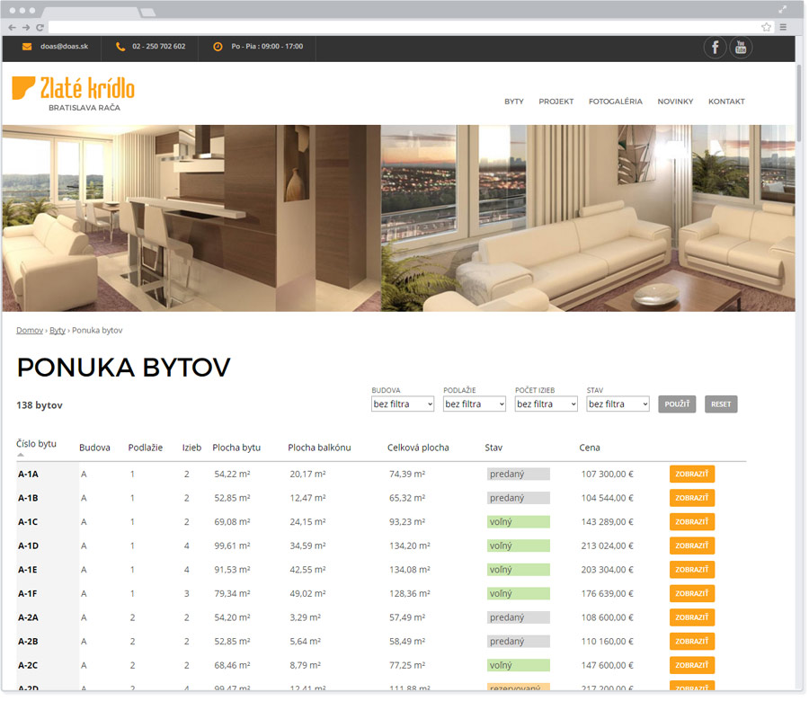This screenshot has height=701, width=809.
Task: Click the clock icon showing opening hours
Action: [x=216, y=47]
